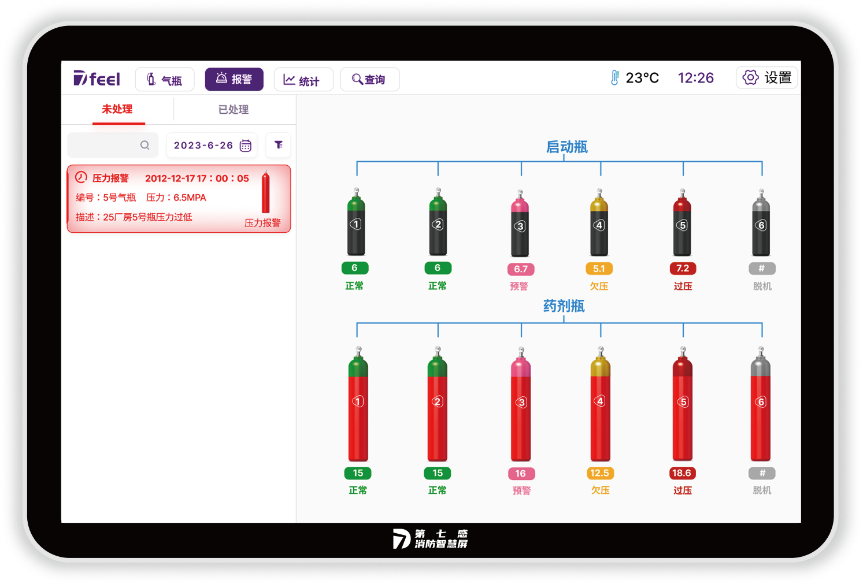Select the 报警 alarm button
This screenshot has height=584, width=863.
pyautogui.click(x=234, y=79)
